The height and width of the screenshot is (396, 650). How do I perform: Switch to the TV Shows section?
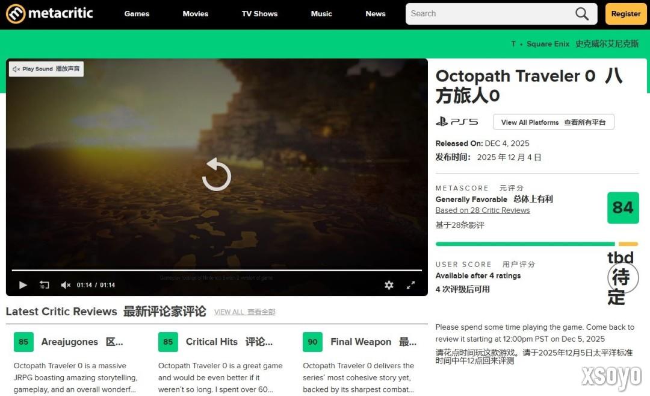click(259, 13)
